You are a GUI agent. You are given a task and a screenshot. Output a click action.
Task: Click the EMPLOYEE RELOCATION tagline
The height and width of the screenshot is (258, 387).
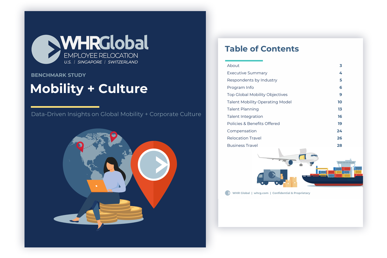[x=101, y=55]
